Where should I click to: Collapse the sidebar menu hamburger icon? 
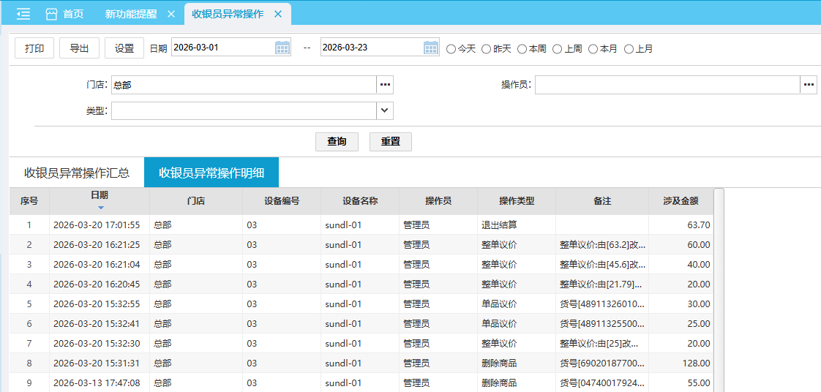tap(23, 14)
